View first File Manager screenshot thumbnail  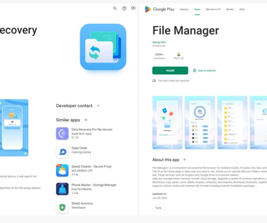167,123
